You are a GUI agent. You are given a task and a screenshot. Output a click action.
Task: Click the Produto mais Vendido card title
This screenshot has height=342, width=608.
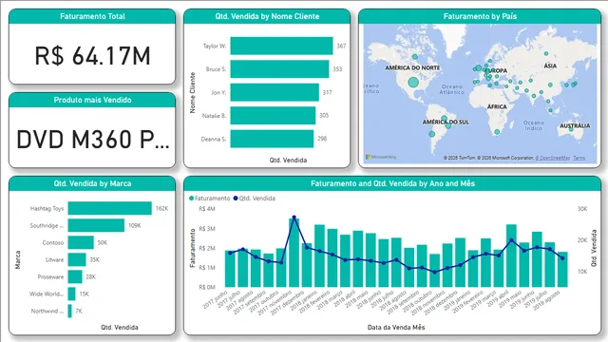click(92, 100)
